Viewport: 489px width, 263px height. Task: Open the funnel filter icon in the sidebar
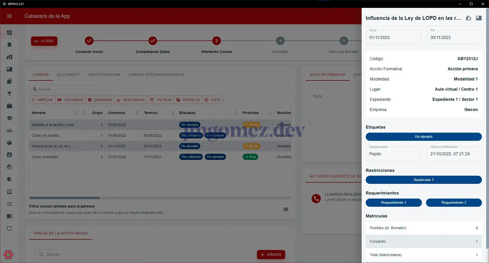(9, 94)
